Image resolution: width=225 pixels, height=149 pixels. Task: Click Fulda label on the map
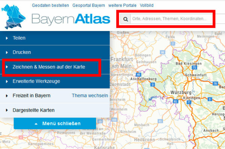click(x=170, y=37)
